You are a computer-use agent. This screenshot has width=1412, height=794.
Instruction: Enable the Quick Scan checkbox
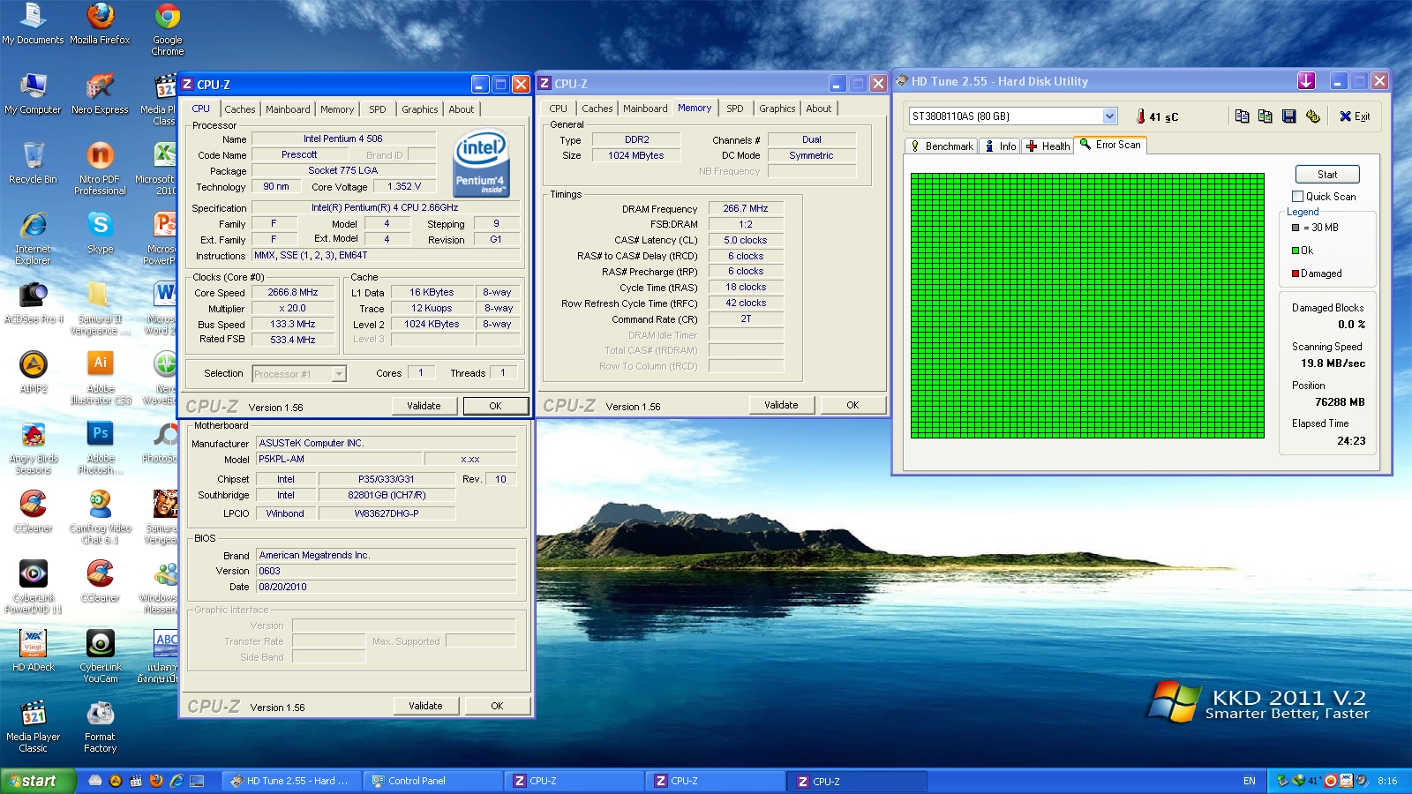click(x=1297, y=197)
